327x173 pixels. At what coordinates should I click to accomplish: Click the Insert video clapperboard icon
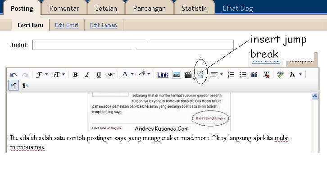tap(188, 75)
